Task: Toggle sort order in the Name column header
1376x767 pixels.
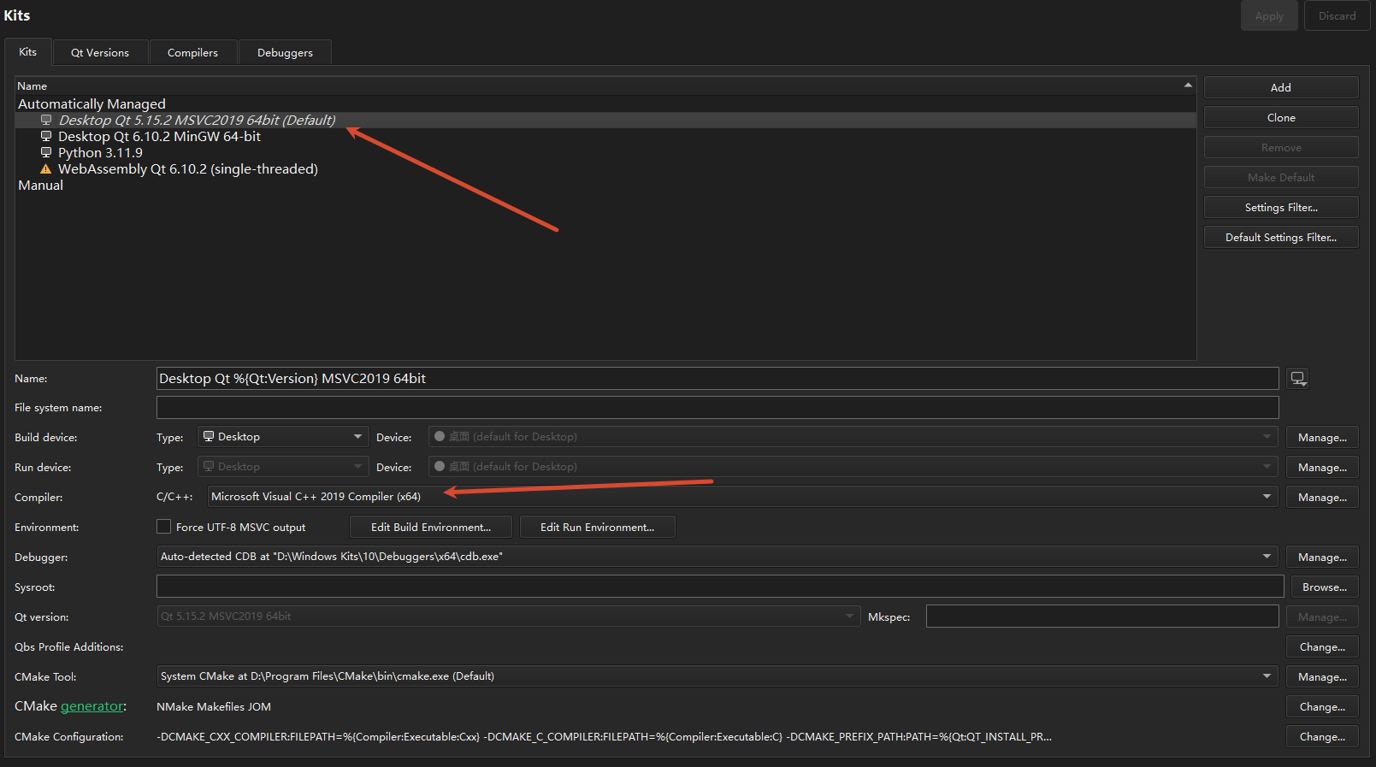Action: pyautogui.click(x=605, y=86)
